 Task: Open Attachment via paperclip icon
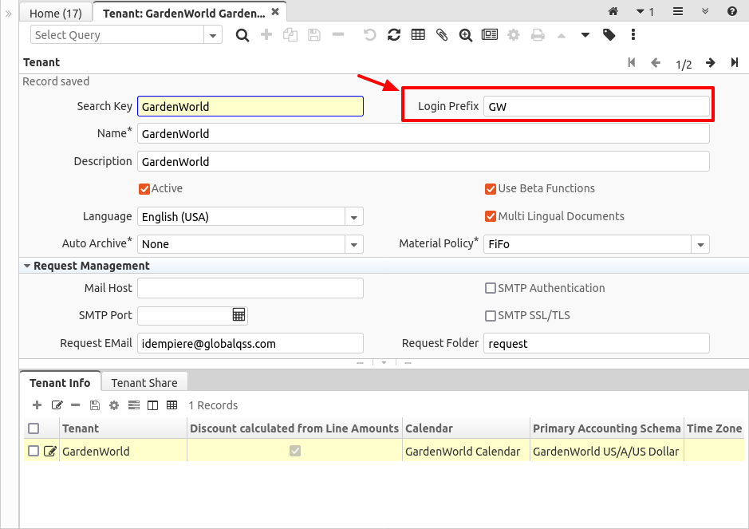[441, 35]
